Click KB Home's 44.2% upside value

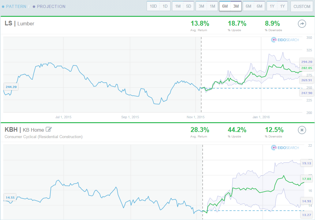click(237, 130)
